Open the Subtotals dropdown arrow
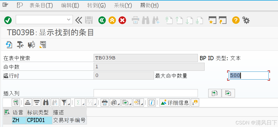Screen dimensions: 278x127 tap(95, 103)
